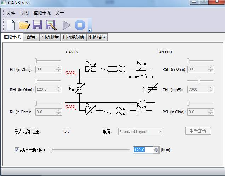Open the 文件 menu
The image size is (225, 176).
click(x=11, y=13)
